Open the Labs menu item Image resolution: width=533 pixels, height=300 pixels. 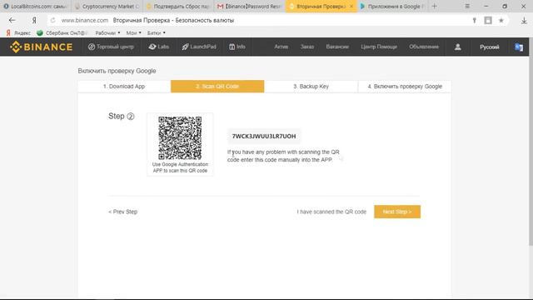pyautogui.click(x=159, y=47)
